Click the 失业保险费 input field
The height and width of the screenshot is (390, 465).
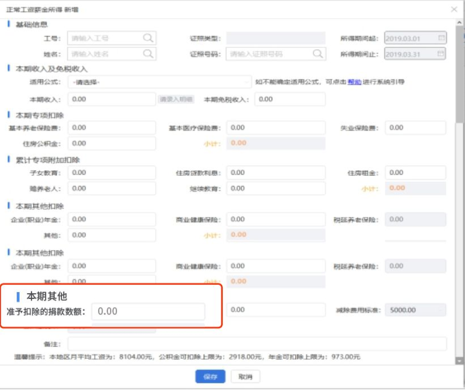coord(415,127)
